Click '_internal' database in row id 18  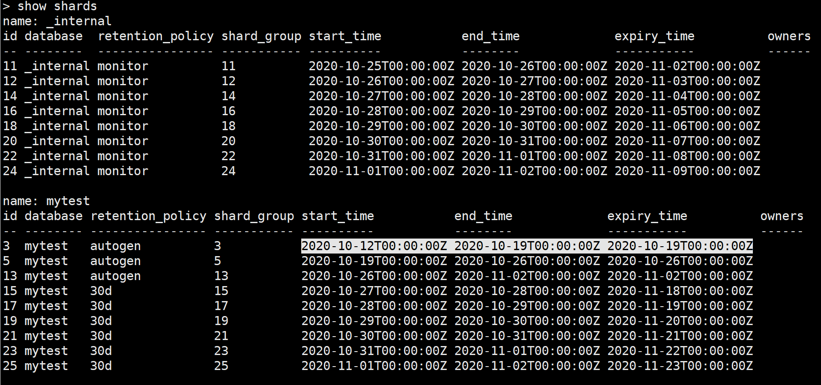pos(57,126)
